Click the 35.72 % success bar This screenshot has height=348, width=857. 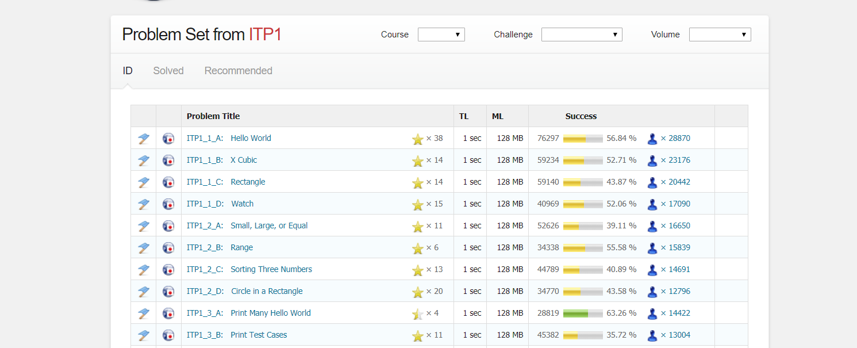click(583, 335)
